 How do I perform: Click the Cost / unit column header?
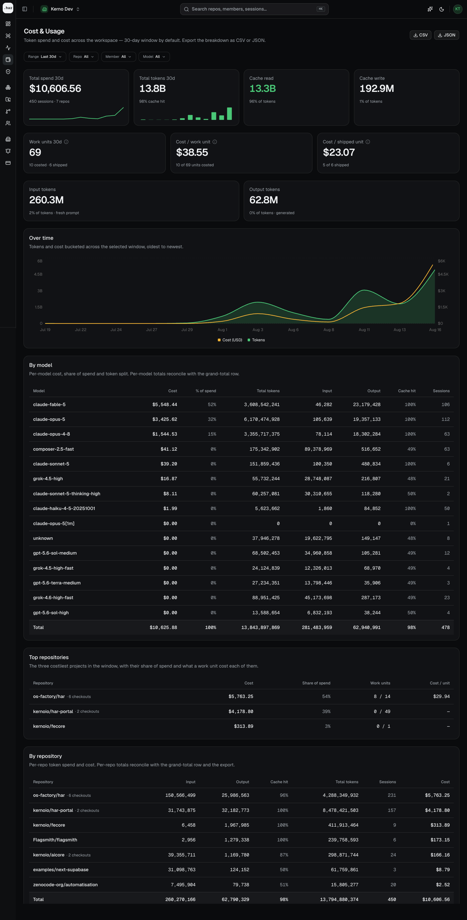tap(440, 683)
